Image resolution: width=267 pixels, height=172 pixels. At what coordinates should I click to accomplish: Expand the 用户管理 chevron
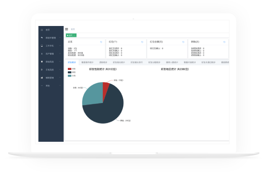(x=60, y=53)
